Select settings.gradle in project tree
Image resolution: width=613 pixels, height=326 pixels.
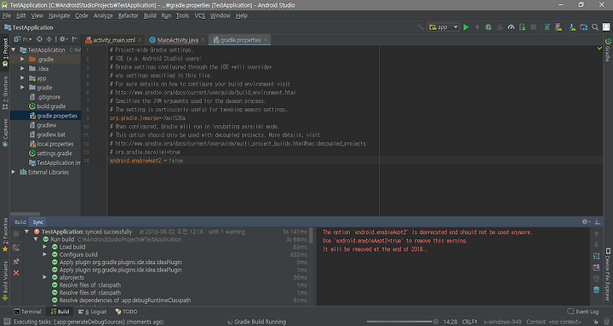50,153
